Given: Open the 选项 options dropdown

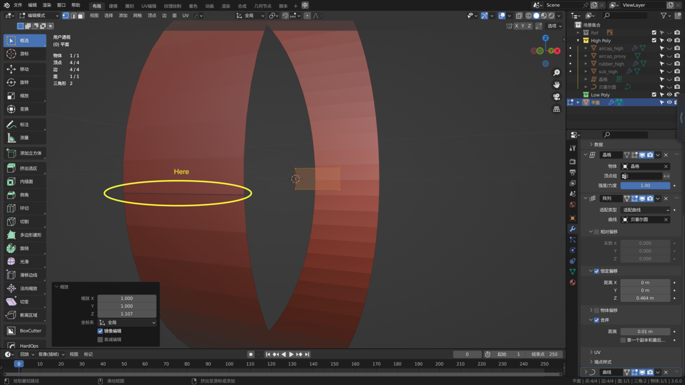Looking at the screenshot, I should point(554,26).
